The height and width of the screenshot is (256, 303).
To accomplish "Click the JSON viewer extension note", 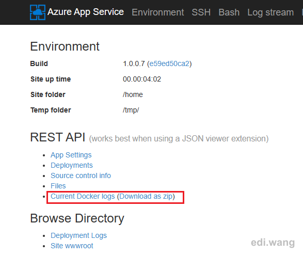I will (x=179, y=139).
